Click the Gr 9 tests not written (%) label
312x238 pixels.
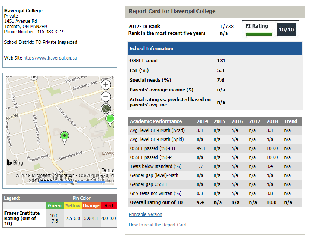point(156,193)
